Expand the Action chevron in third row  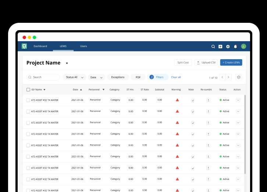[238, 123]
